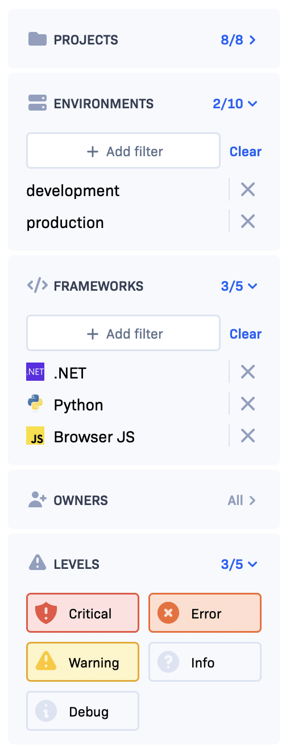Expand the Projects 8/8 section
Image resolution: width=290 pixels, height=749 pixels.
pos(239,40)
